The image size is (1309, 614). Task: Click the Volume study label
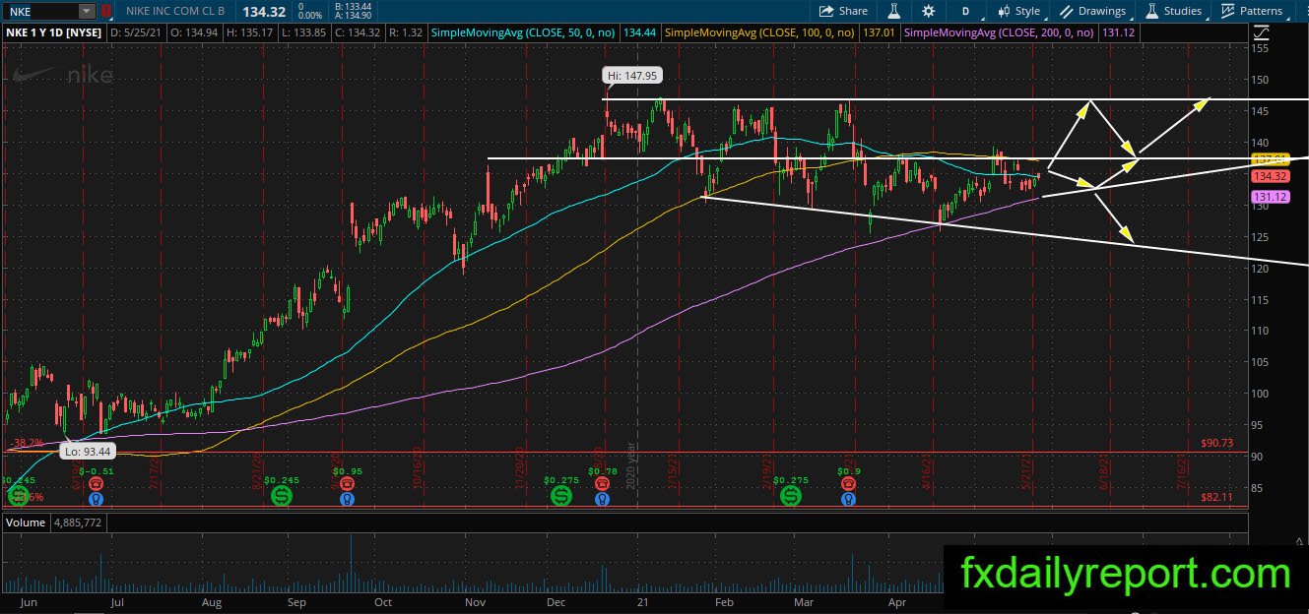[x=26, y=522]
